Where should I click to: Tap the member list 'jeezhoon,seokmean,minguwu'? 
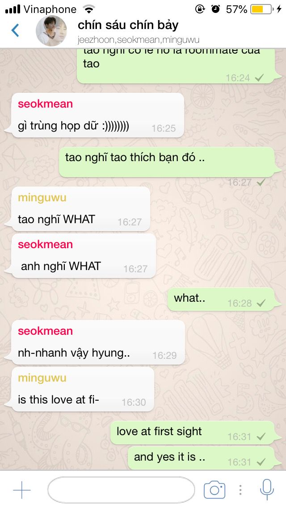[138, 40]
